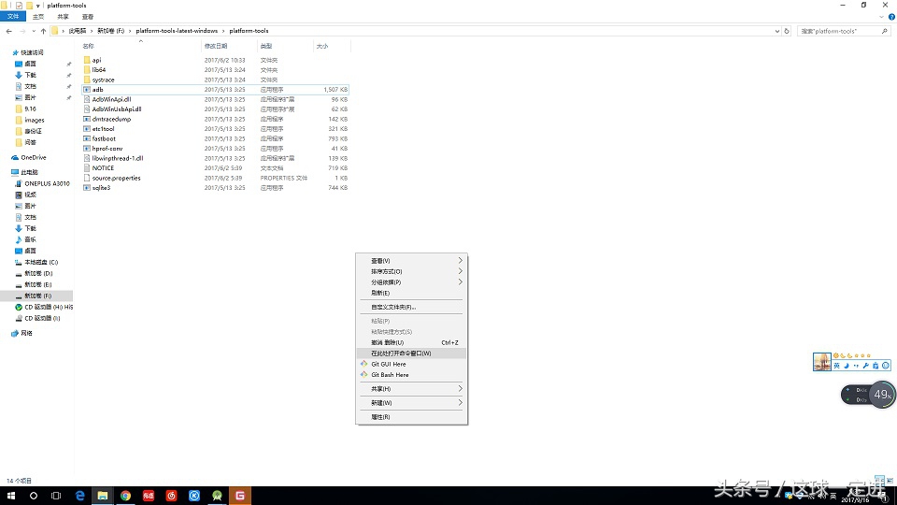This screenshot has height=505, width=897.
Task: Open the View ribbon tab
Action: (88, 17)
